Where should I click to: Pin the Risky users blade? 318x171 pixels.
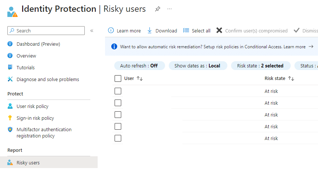click(x=158, y=9)
